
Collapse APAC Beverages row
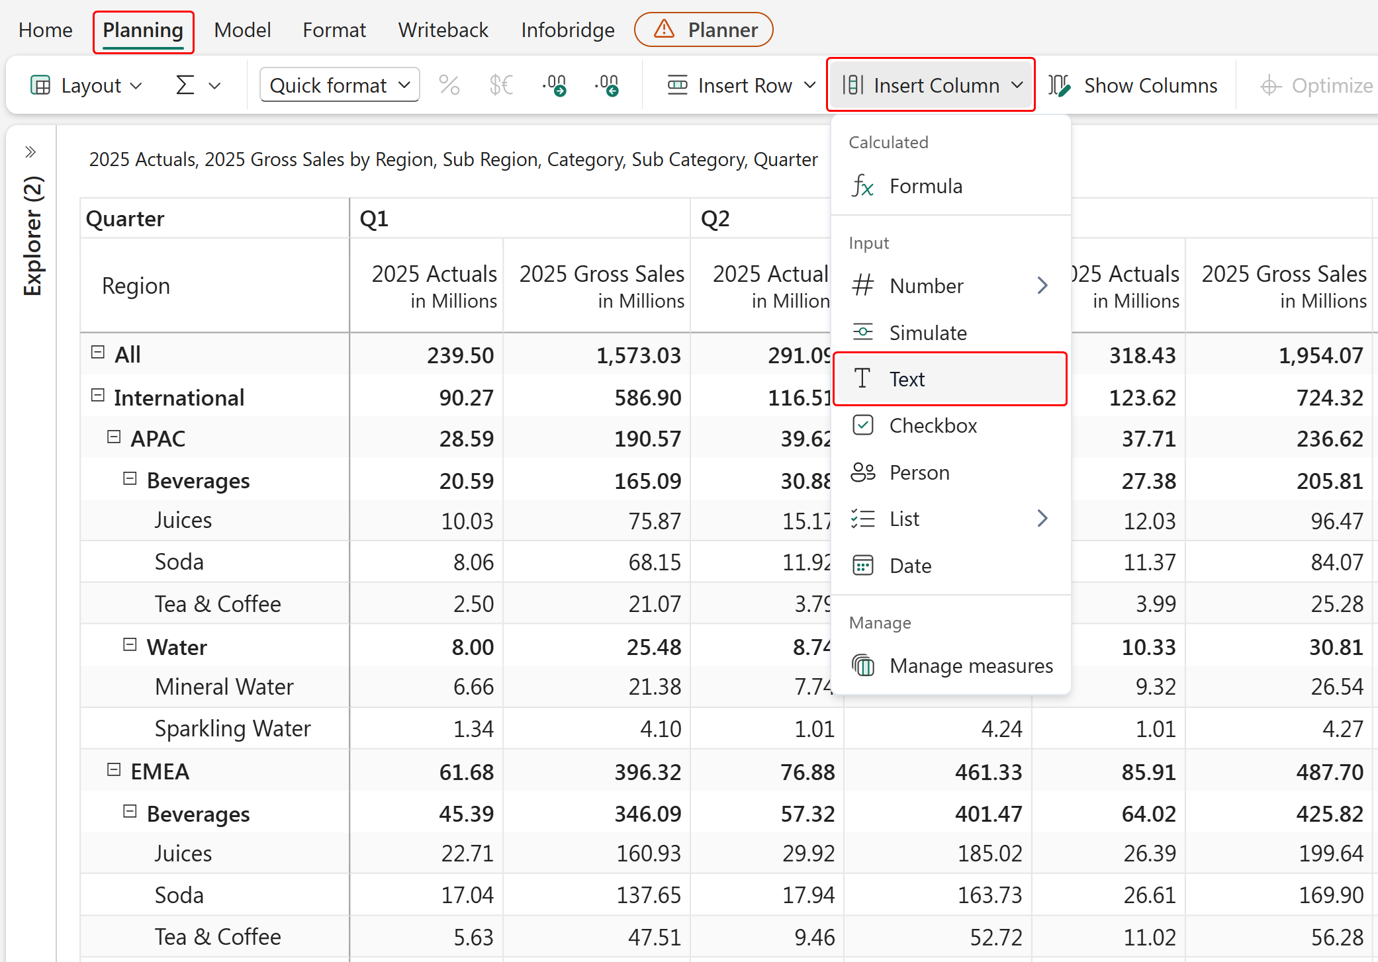(130, 479)
